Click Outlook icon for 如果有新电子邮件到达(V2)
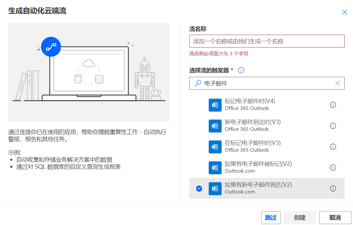Viewport: 353px width, 225px height. [x=215, y=189]
